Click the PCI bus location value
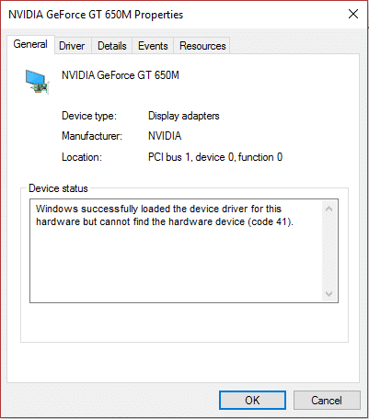This screenshot has width=369, height=419. [x=215, y=157]
